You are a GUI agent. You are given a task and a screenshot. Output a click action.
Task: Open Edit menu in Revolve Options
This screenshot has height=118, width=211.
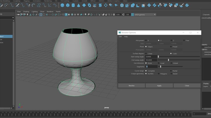[x=120, y=36]
